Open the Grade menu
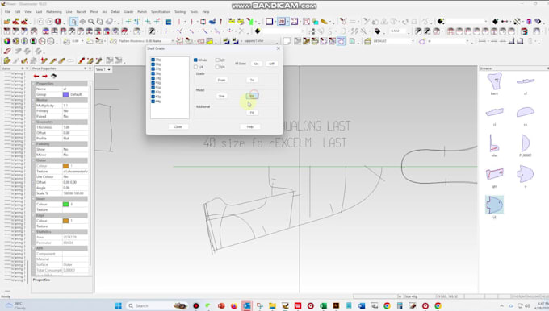 (x=129, y=12)
